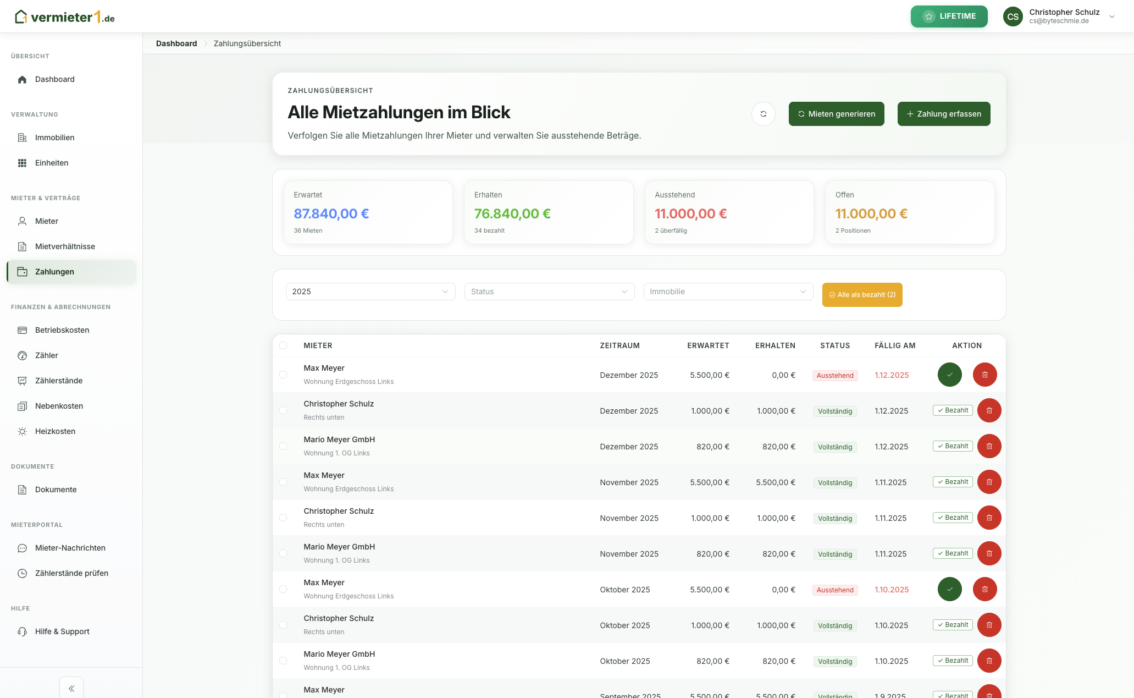Check Mario Meyer GmbH's November 2025 row

point(283,554)
